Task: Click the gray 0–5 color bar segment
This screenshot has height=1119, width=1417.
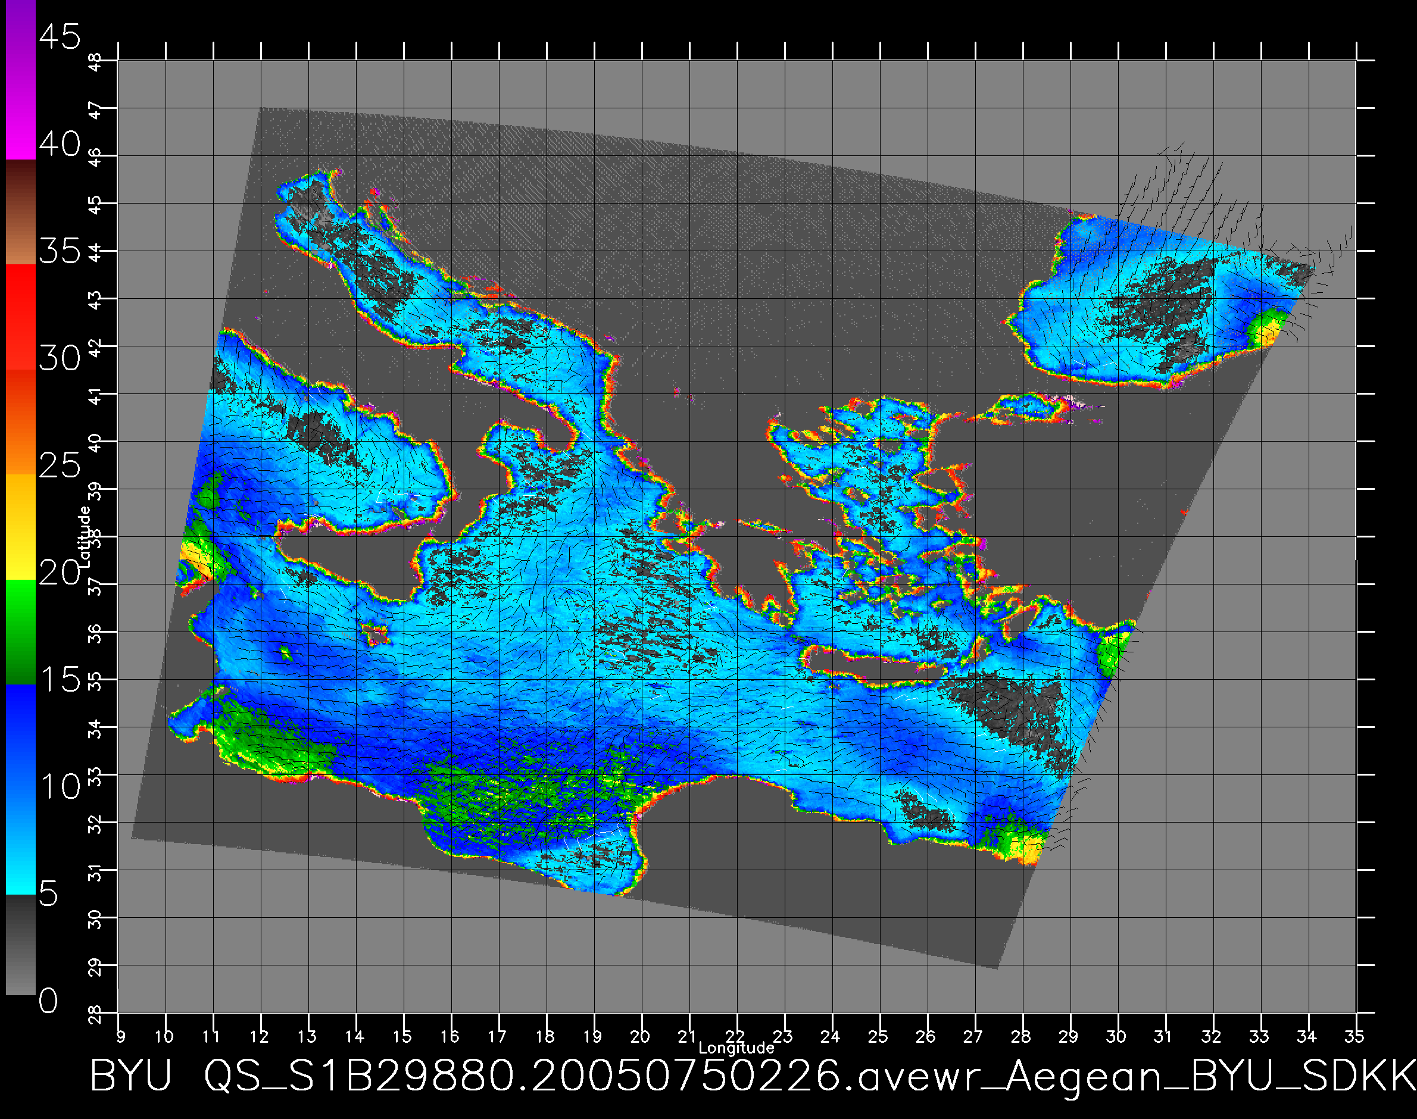Action: point(21,945)
